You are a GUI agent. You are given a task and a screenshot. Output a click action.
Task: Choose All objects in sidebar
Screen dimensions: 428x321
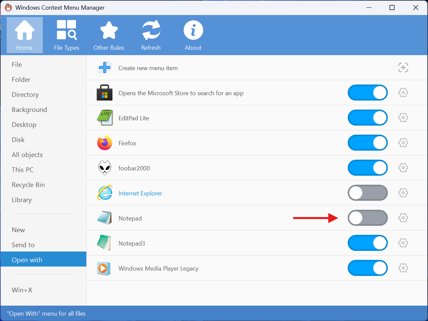[x=44, y=155]
